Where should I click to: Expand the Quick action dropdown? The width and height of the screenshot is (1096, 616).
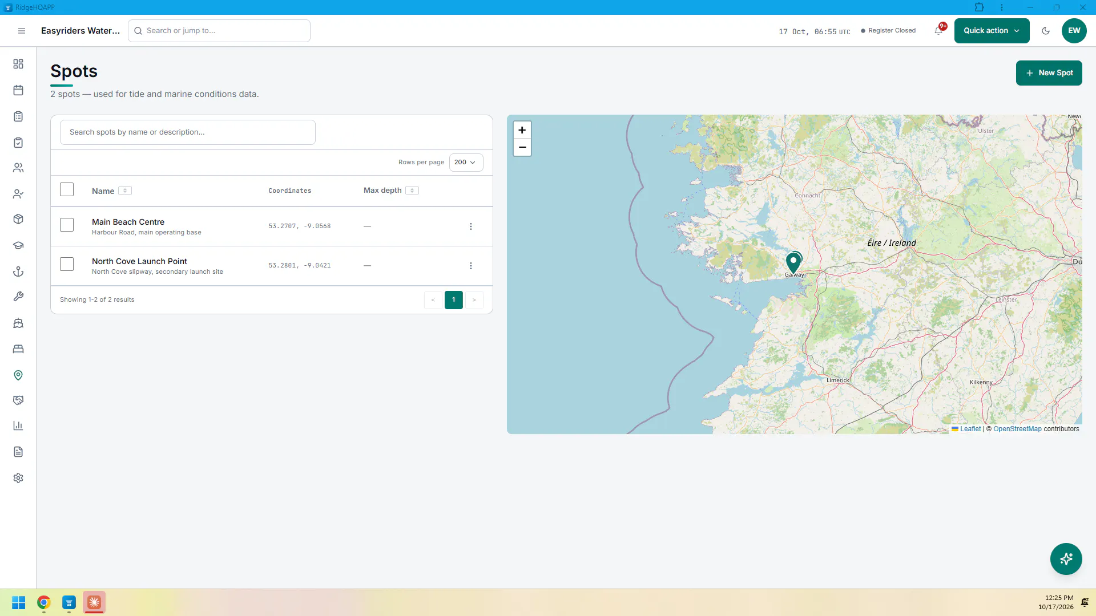pos(992,31)
